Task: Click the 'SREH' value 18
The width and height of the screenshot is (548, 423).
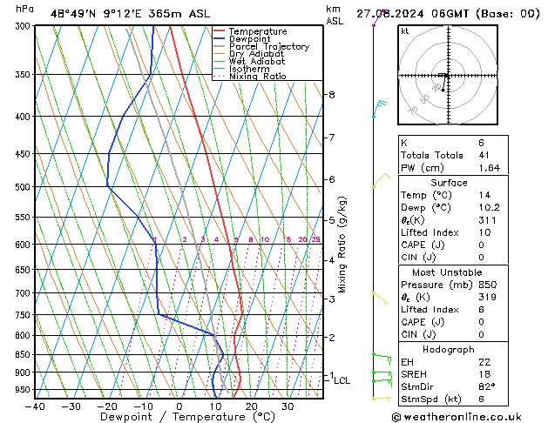Action: tap(484, 374)
